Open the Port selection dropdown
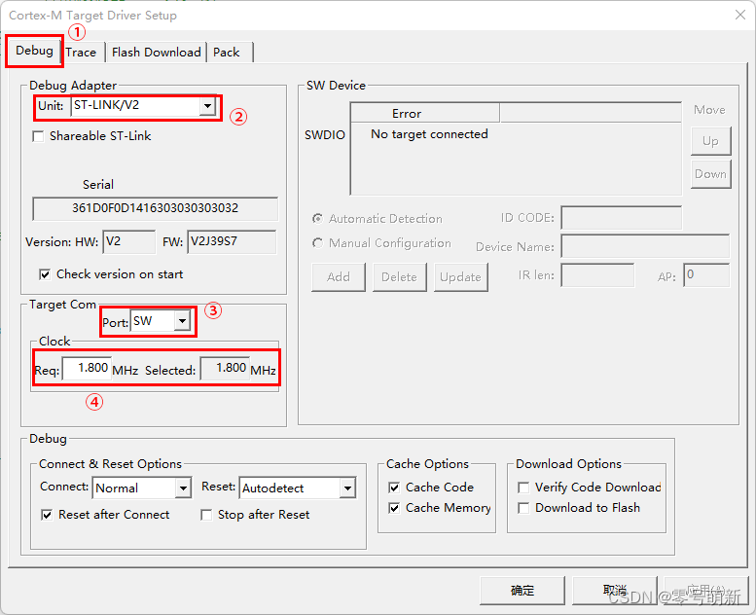Viewport: 756px width, 615px height. [182, 322]
